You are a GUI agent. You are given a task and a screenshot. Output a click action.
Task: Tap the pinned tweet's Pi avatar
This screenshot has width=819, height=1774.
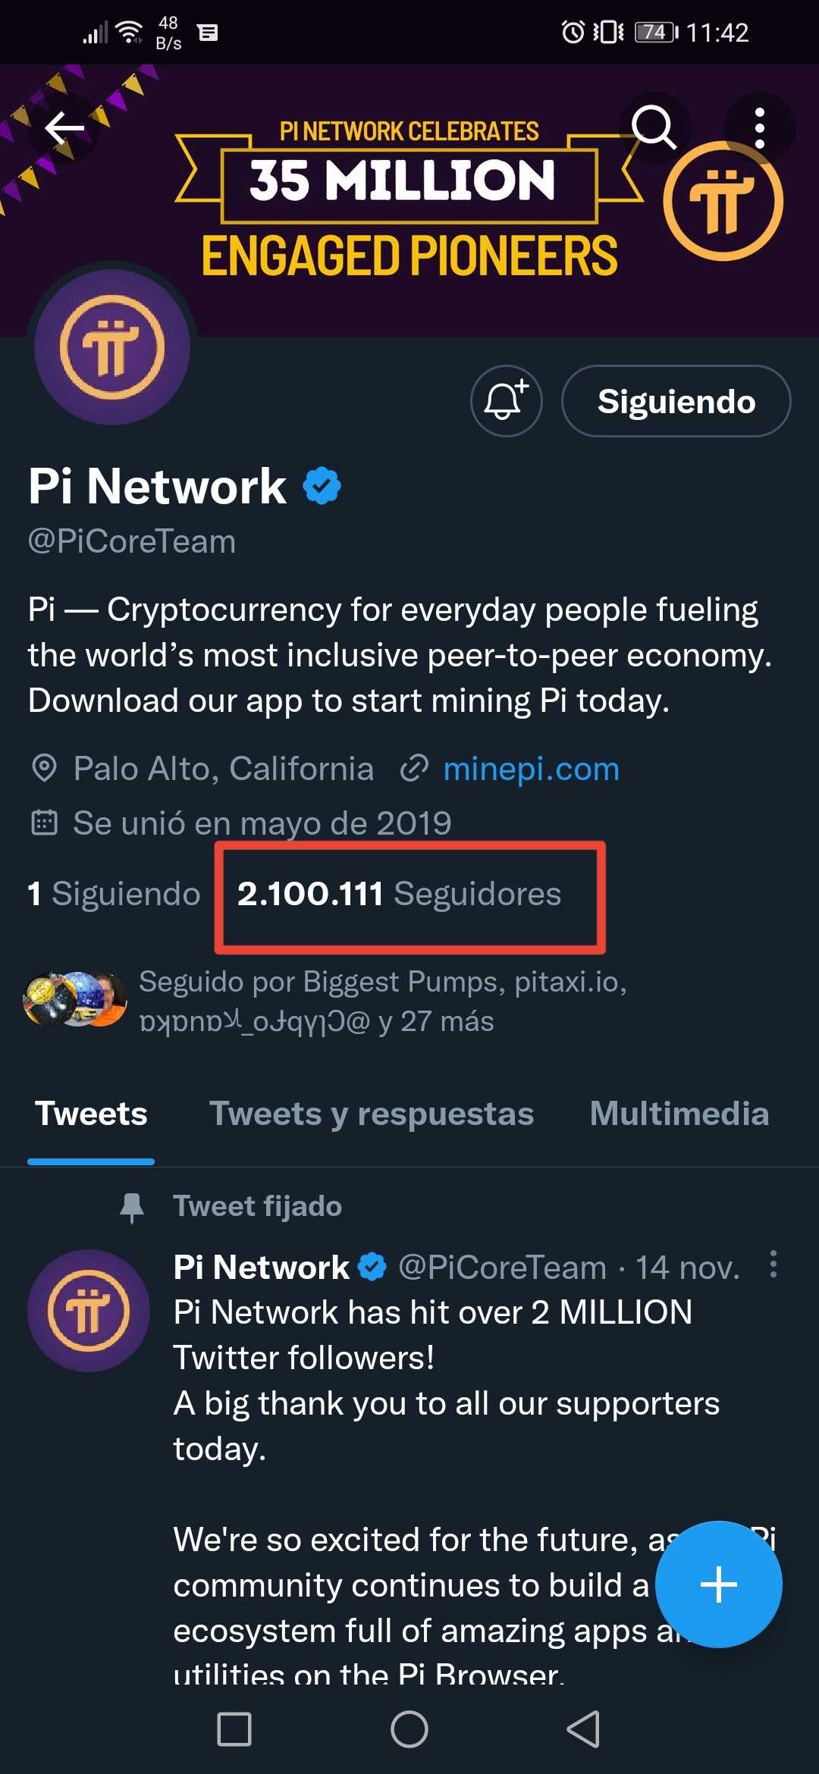89,1310
